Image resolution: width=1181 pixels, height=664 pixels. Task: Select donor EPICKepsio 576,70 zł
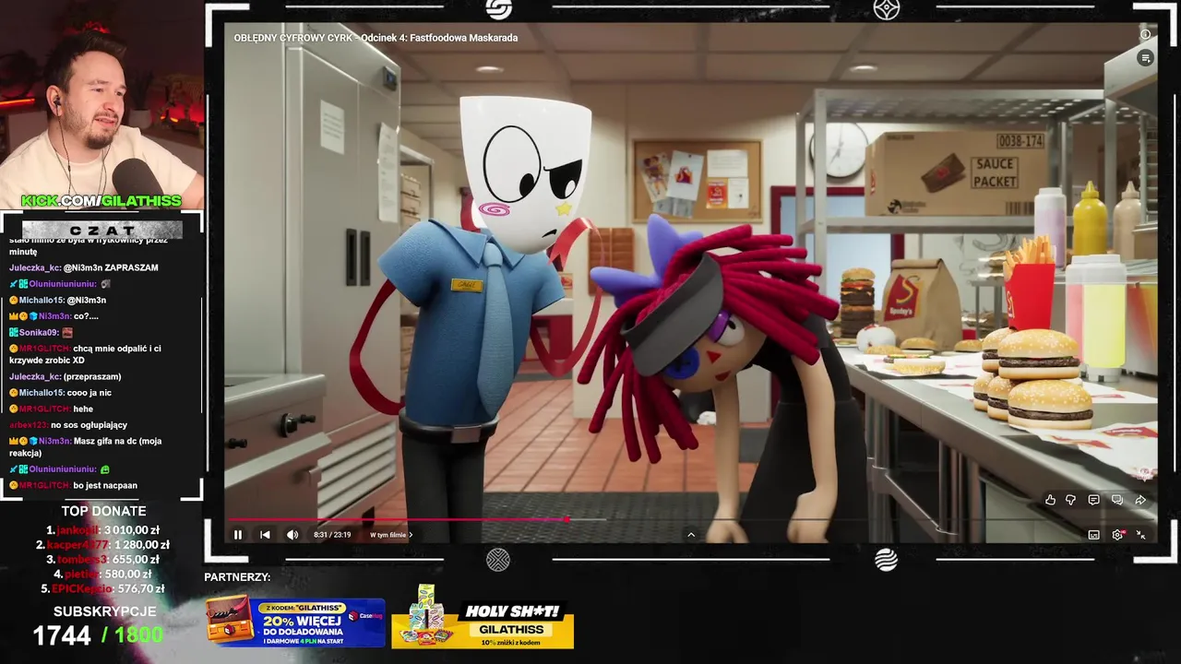click(x=102, y=589)
